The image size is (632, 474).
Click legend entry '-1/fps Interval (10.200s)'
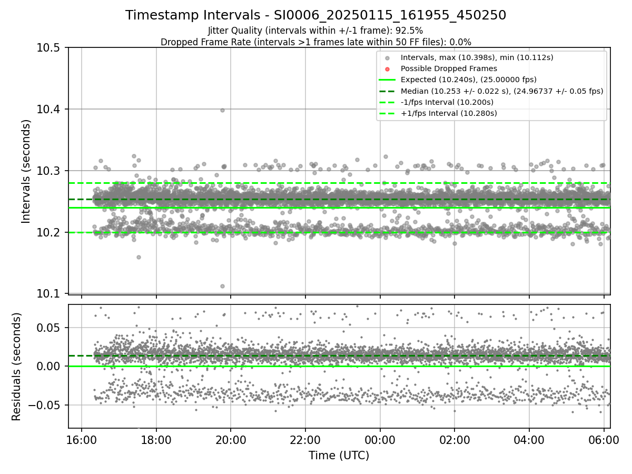[447, 102]
